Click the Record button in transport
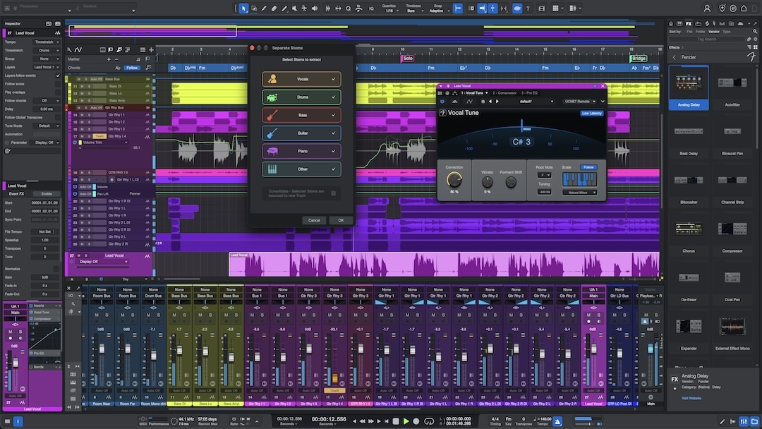Image resolution: width=762 pixels, height=429 pixels. click(x=416, y=421)
